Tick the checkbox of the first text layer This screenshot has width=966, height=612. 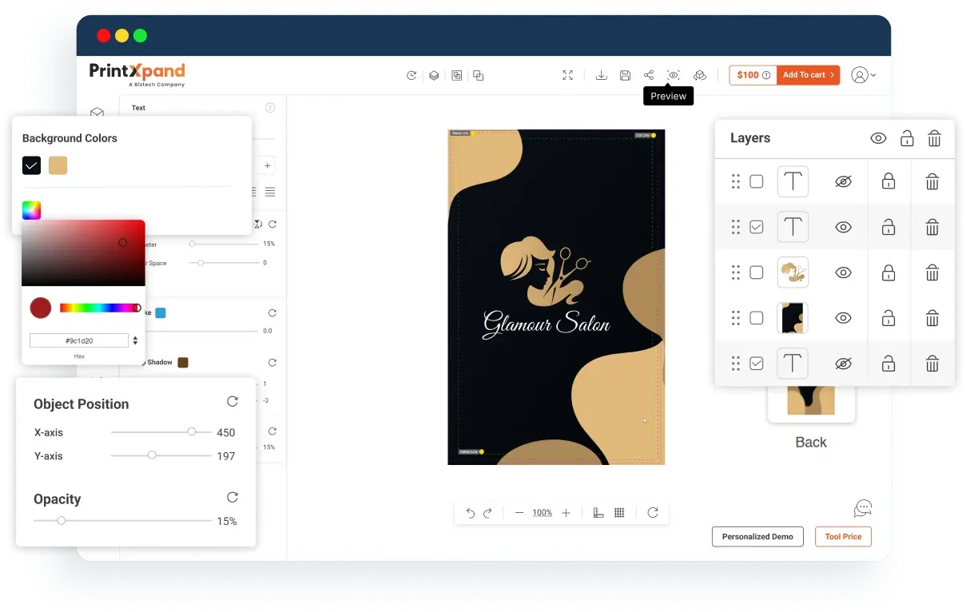coord(757,182)
